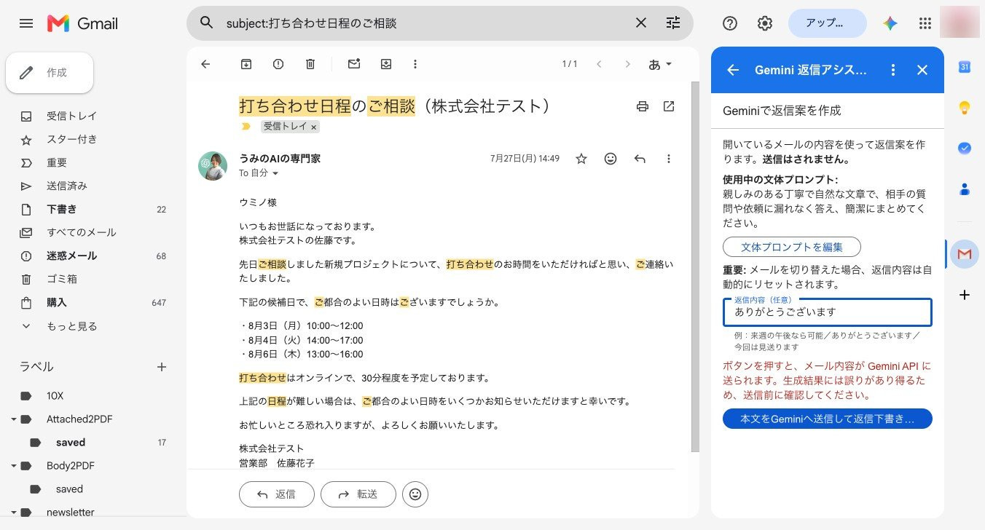Click the search magnifier icon

(x=207, y=23)
